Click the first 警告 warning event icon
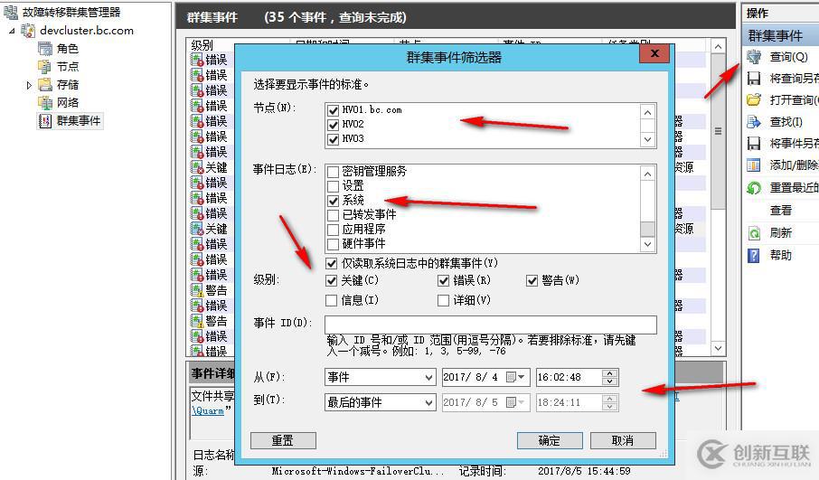The height and width of the screenshot is (480, 819). click(197, 290)
